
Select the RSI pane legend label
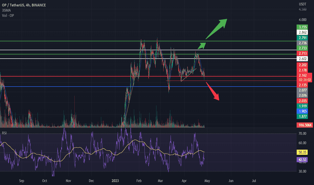pos(4,133)
